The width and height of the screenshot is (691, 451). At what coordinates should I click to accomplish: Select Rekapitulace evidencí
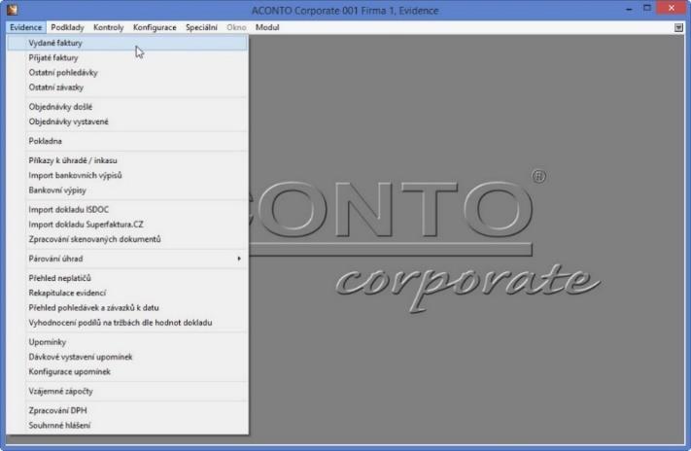(x=127, y=294)
